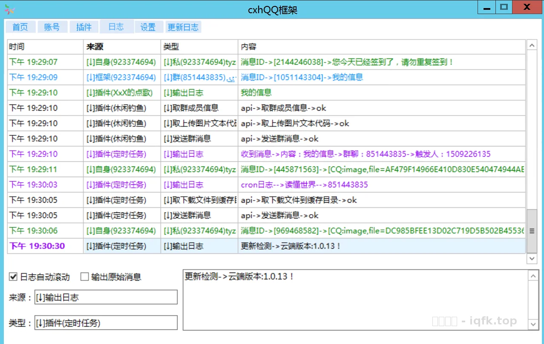Click the log table scrollbar up arrow
The image size is (544, 344).
[x=532, y=45]
